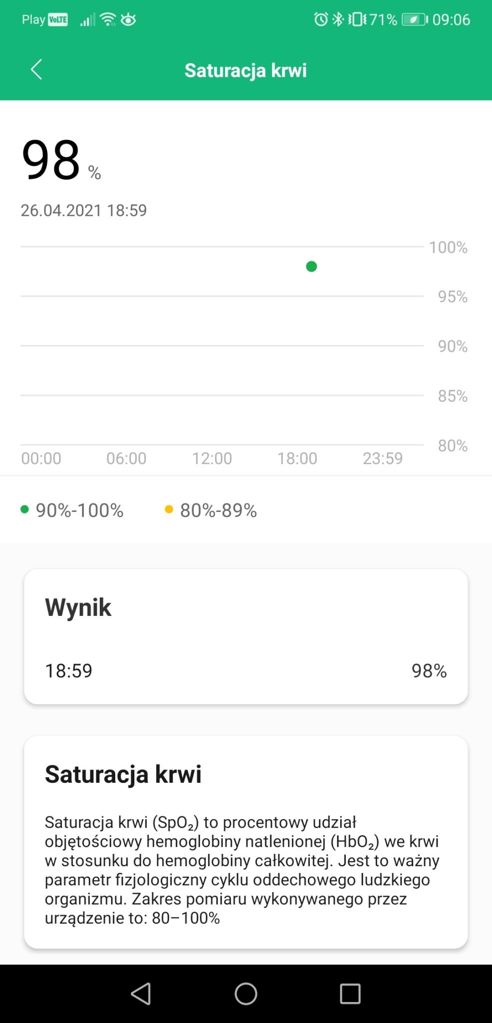The height and width of the screenshot is (1023, 492).
Task: Tap the date 26.04.2021 18:59 label
Action: click(84, 210)
